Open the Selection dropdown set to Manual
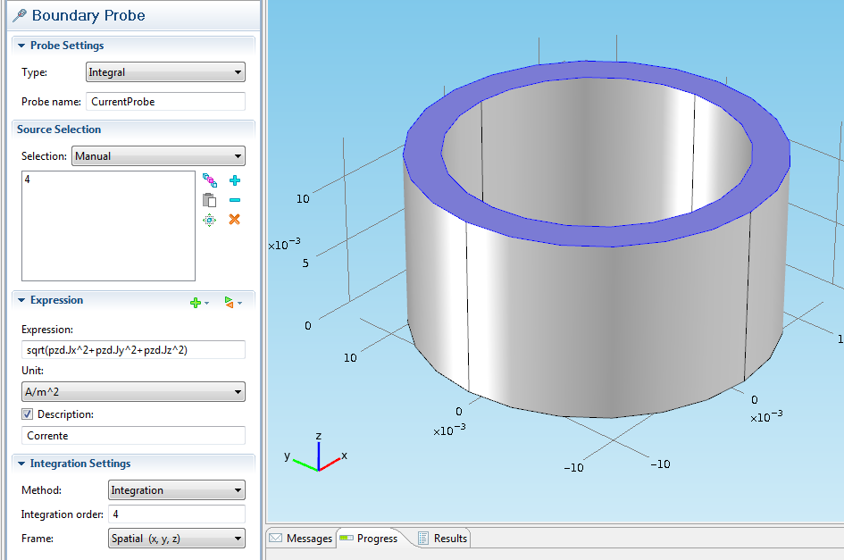 point(157,156)
